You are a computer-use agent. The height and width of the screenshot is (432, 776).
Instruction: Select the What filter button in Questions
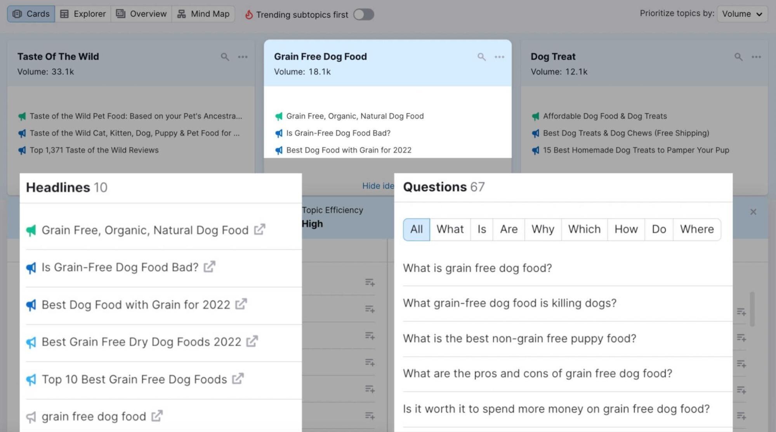tap(450, 229)
